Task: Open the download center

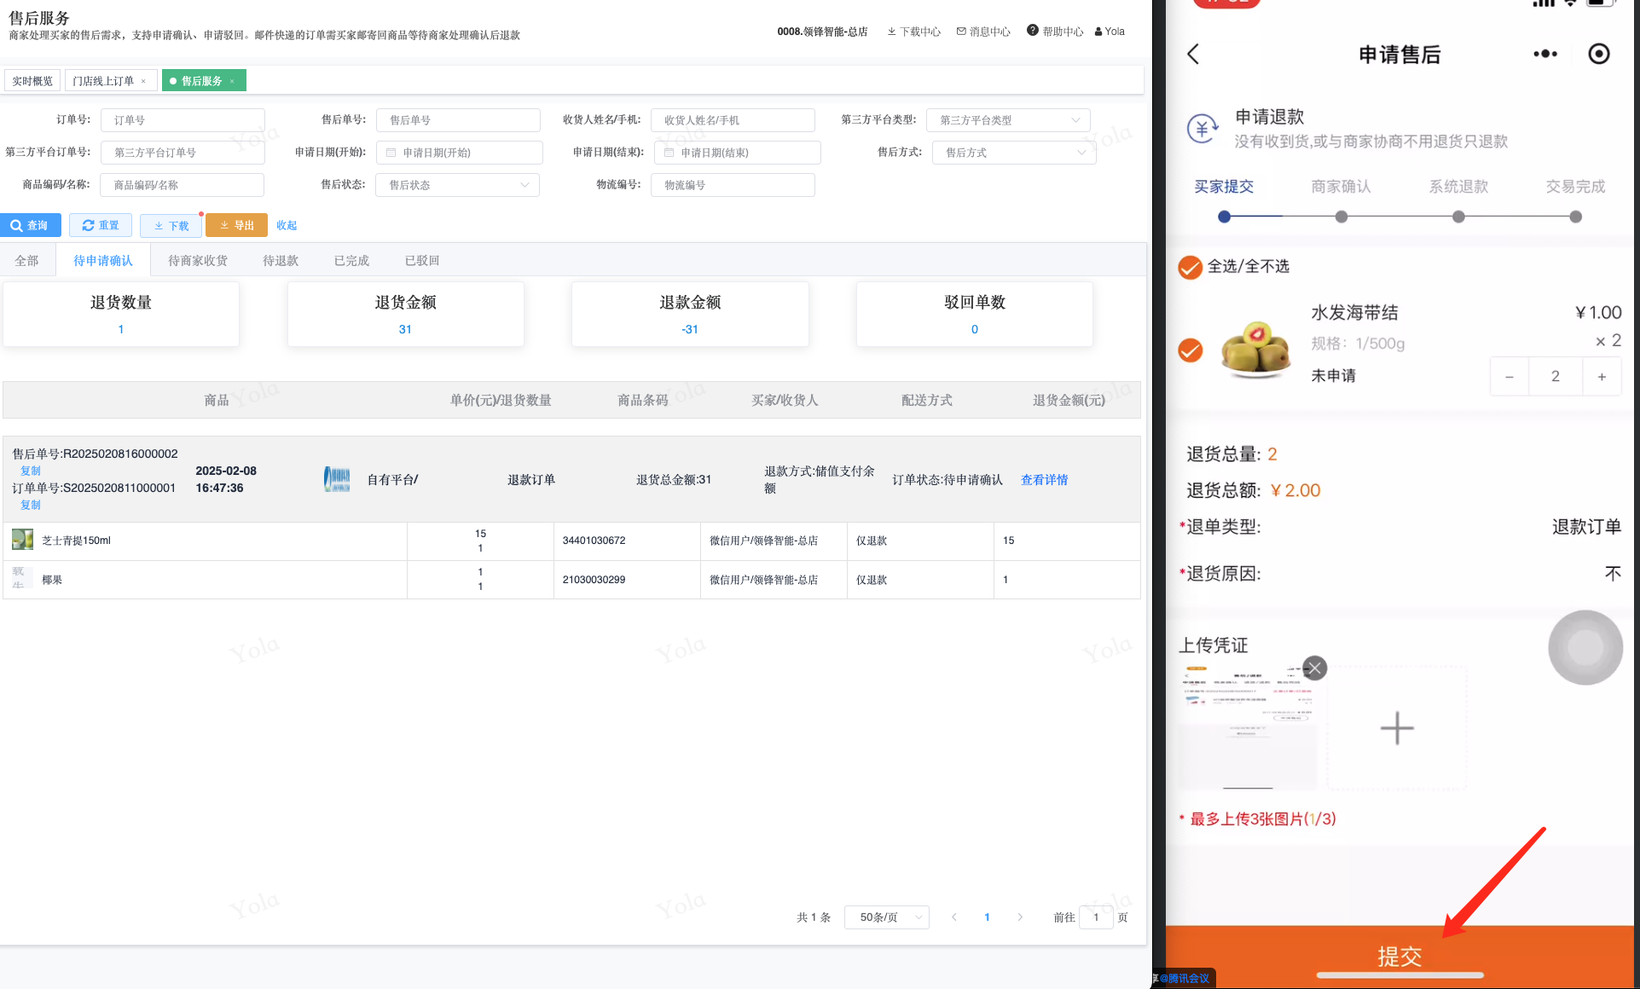Action: pyautogui.click(x=913, y=32)
